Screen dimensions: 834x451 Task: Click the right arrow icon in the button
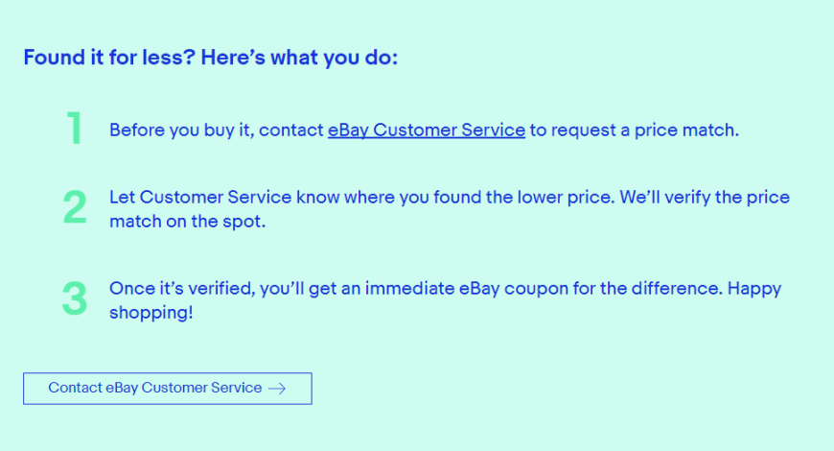(x=277, y=389)
